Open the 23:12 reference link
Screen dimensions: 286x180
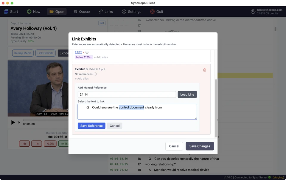coord(78,52)
